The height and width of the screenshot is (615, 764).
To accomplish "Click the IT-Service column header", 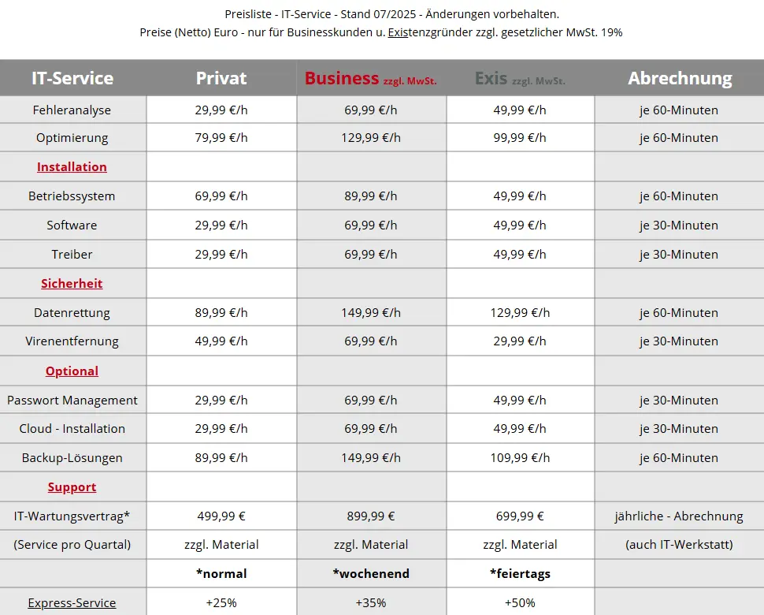I will [x=72, y=78].
